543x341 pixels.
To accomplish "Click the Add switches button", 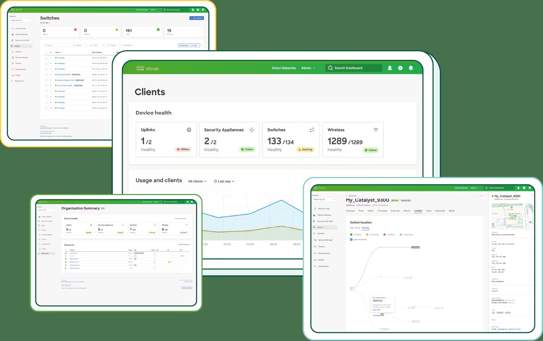I will pos(196,18).
